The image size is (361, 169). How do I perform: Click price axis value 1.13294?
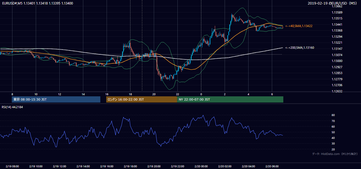point(337,37)
